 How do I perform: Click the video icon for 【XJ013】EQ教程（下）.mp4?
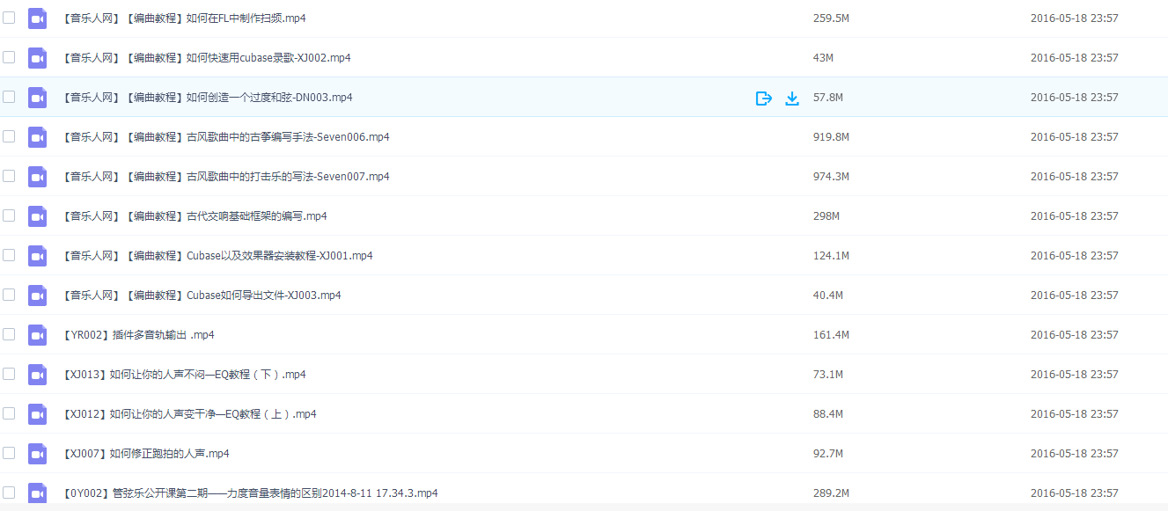click(x=37, y=374)
